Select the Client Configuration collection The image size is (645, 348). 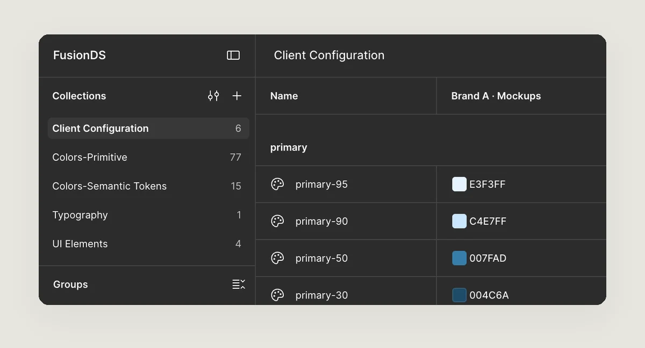[x=148, y=129]
